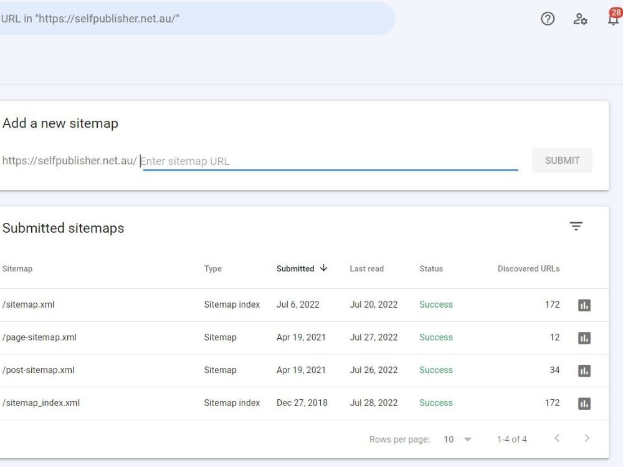Go to next page of sitemaps
This screenshot has width=623, height=467.
click(x=587, y=438)
